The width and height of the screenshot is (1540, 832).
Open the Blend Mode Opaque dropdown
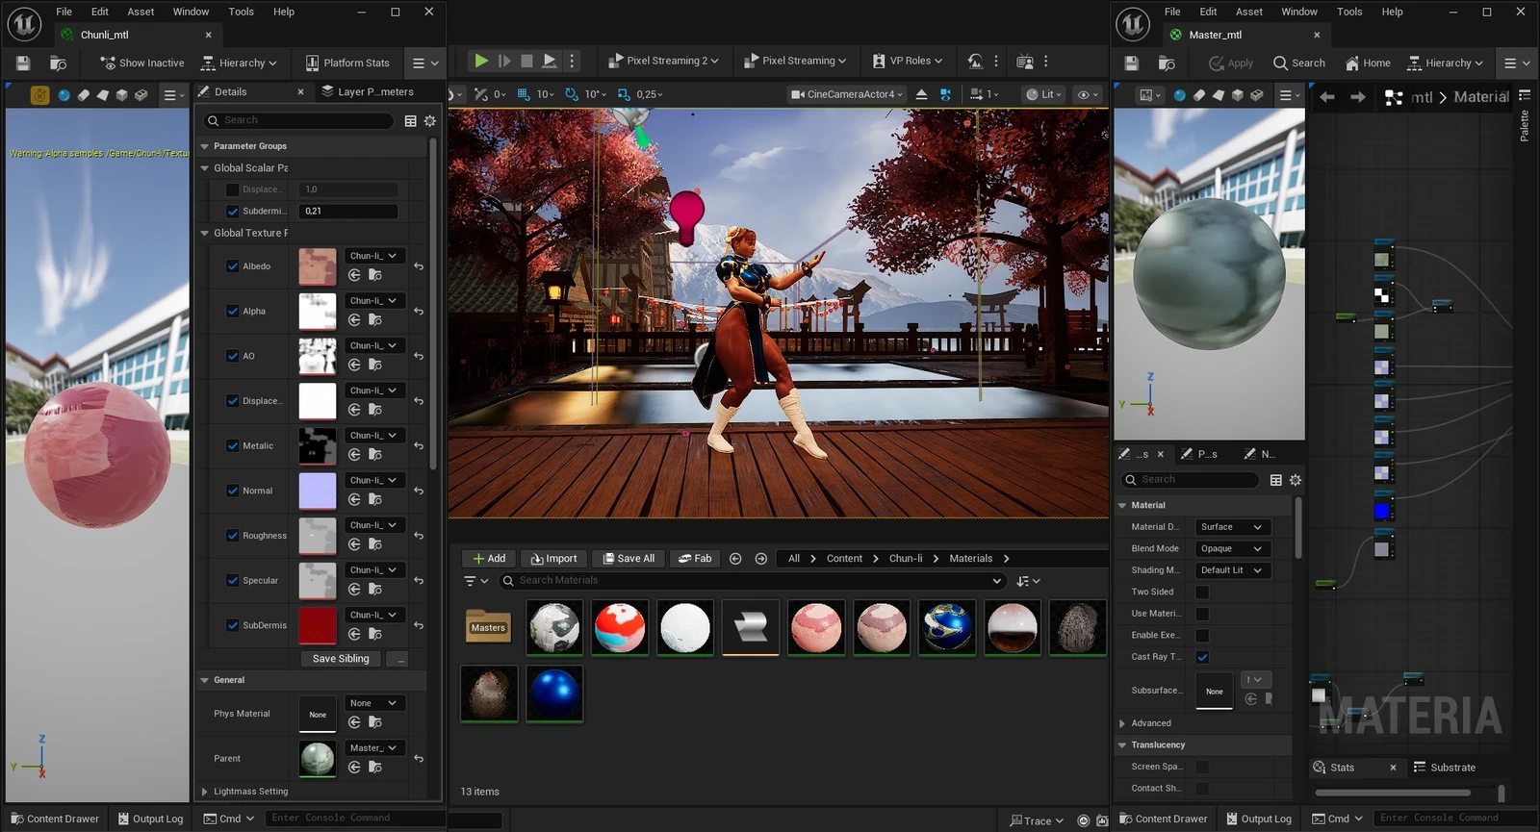[x=1233, y=548]
